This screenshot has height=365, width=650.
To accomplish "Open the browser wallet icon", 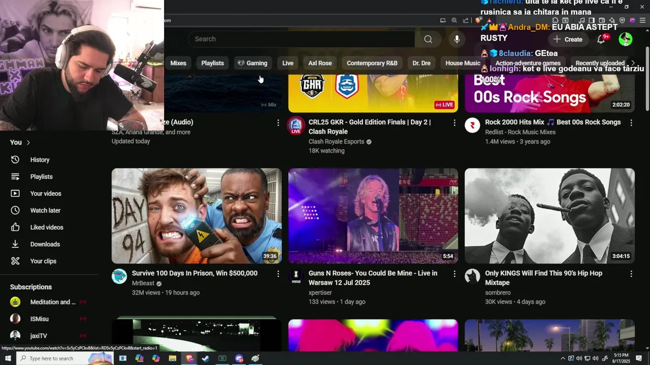I will click(x=602, y=20).
